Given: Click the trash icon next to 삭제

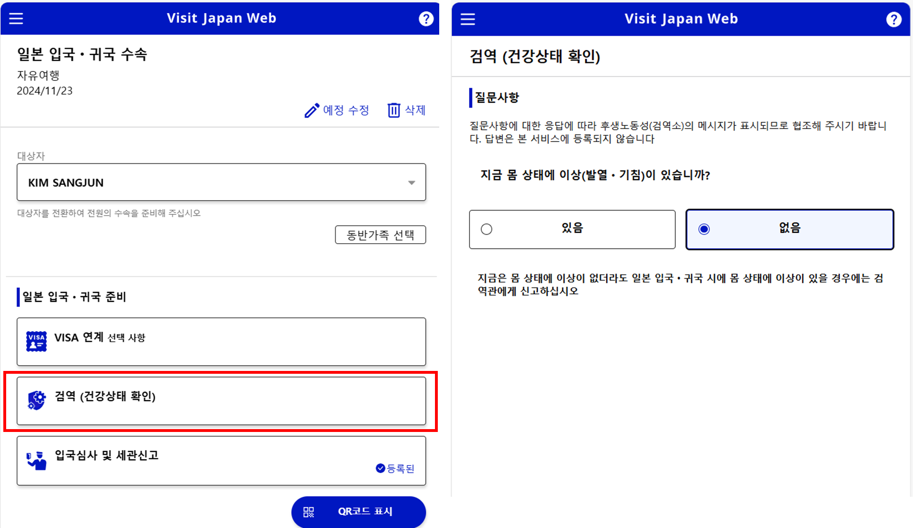Looking at the screenshot, I should click(393, 110).
